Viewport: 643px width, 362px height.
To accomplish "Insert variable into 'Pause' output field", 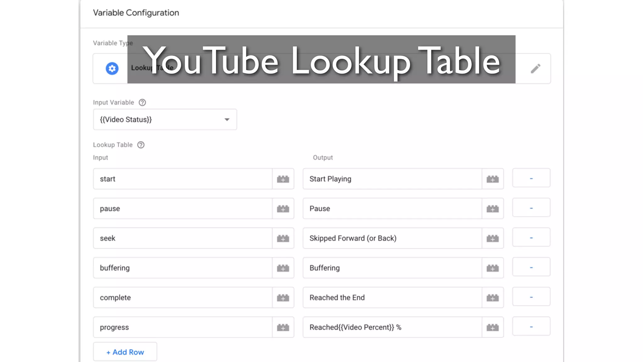I will (493, 209).
